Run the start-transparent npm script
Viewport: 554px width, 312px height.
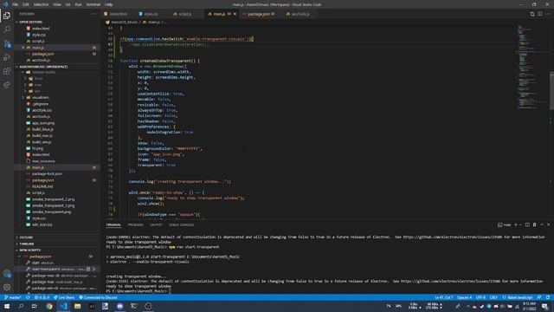(94, 270)
